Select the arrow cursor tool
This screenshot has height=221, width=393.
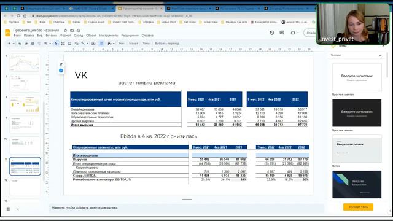56,44
